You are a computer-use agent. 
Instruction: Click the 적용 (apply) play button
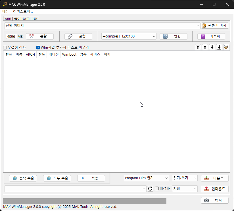click(91, 178)
